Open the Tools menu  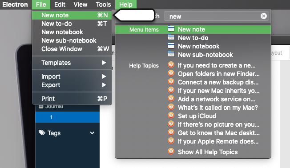click(x=103, y=4)
